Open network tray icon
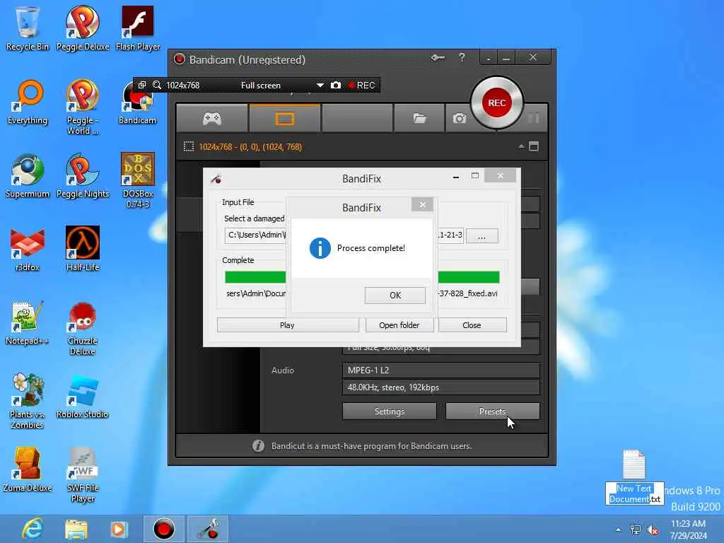Viewport: 724px width, 543px height. [636, 530]
